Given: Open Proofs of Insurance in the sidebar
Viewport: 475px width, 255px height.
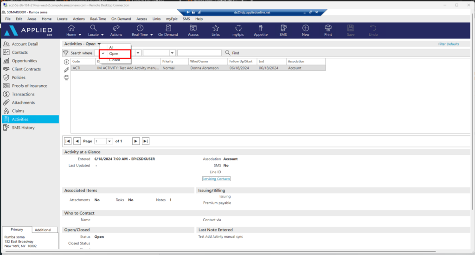Looking at the screenshot, I should pyautogui.click(x=30, y=86).
